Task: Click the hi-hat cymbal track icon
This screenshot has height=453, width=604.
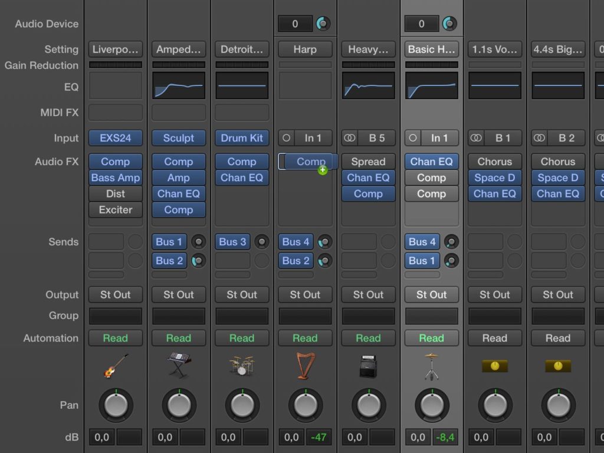Action: 431,366
